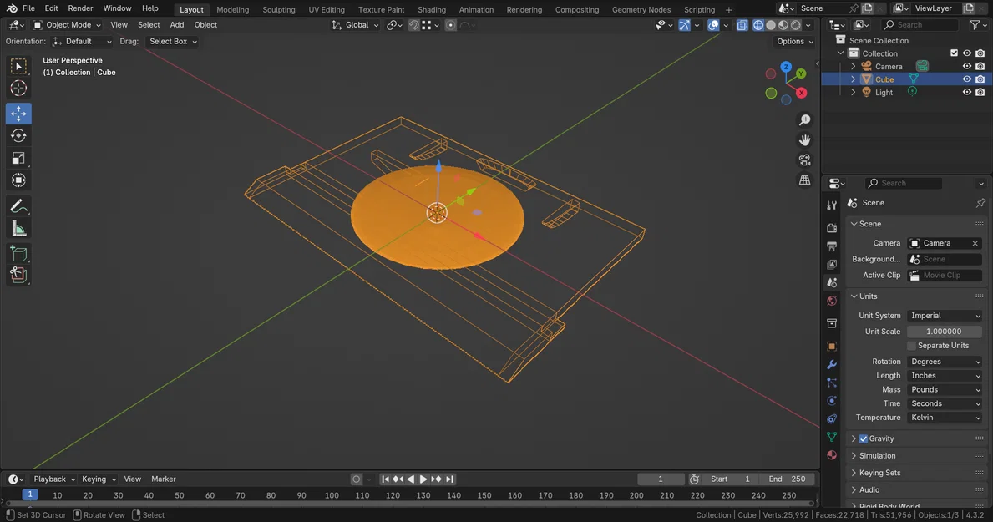Viewport: 993px width, 522px height.
Task: Click the pan view hand icon
Action: click(x=805, y=140)
